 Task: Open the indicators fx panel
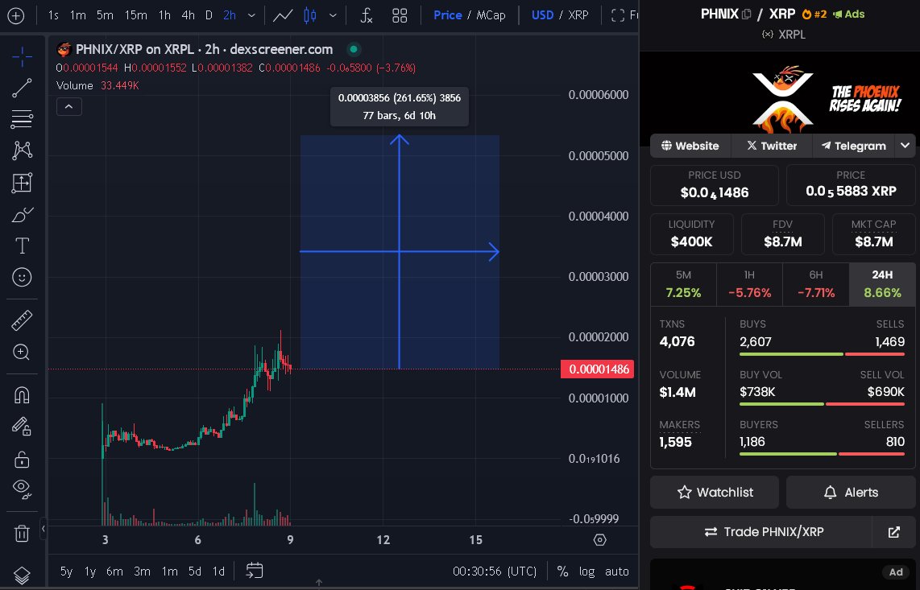(365, 15)
